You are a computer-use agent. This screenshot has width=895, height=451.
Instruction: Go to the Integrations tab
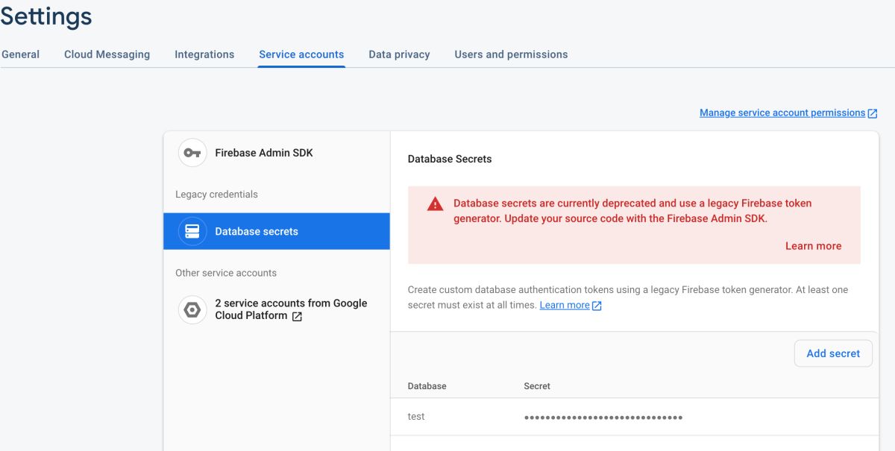pos(204,54)
